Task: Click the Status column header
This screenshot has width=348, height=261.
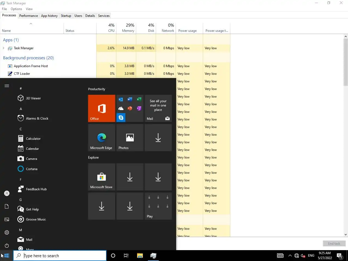Action: coord(80,28)
